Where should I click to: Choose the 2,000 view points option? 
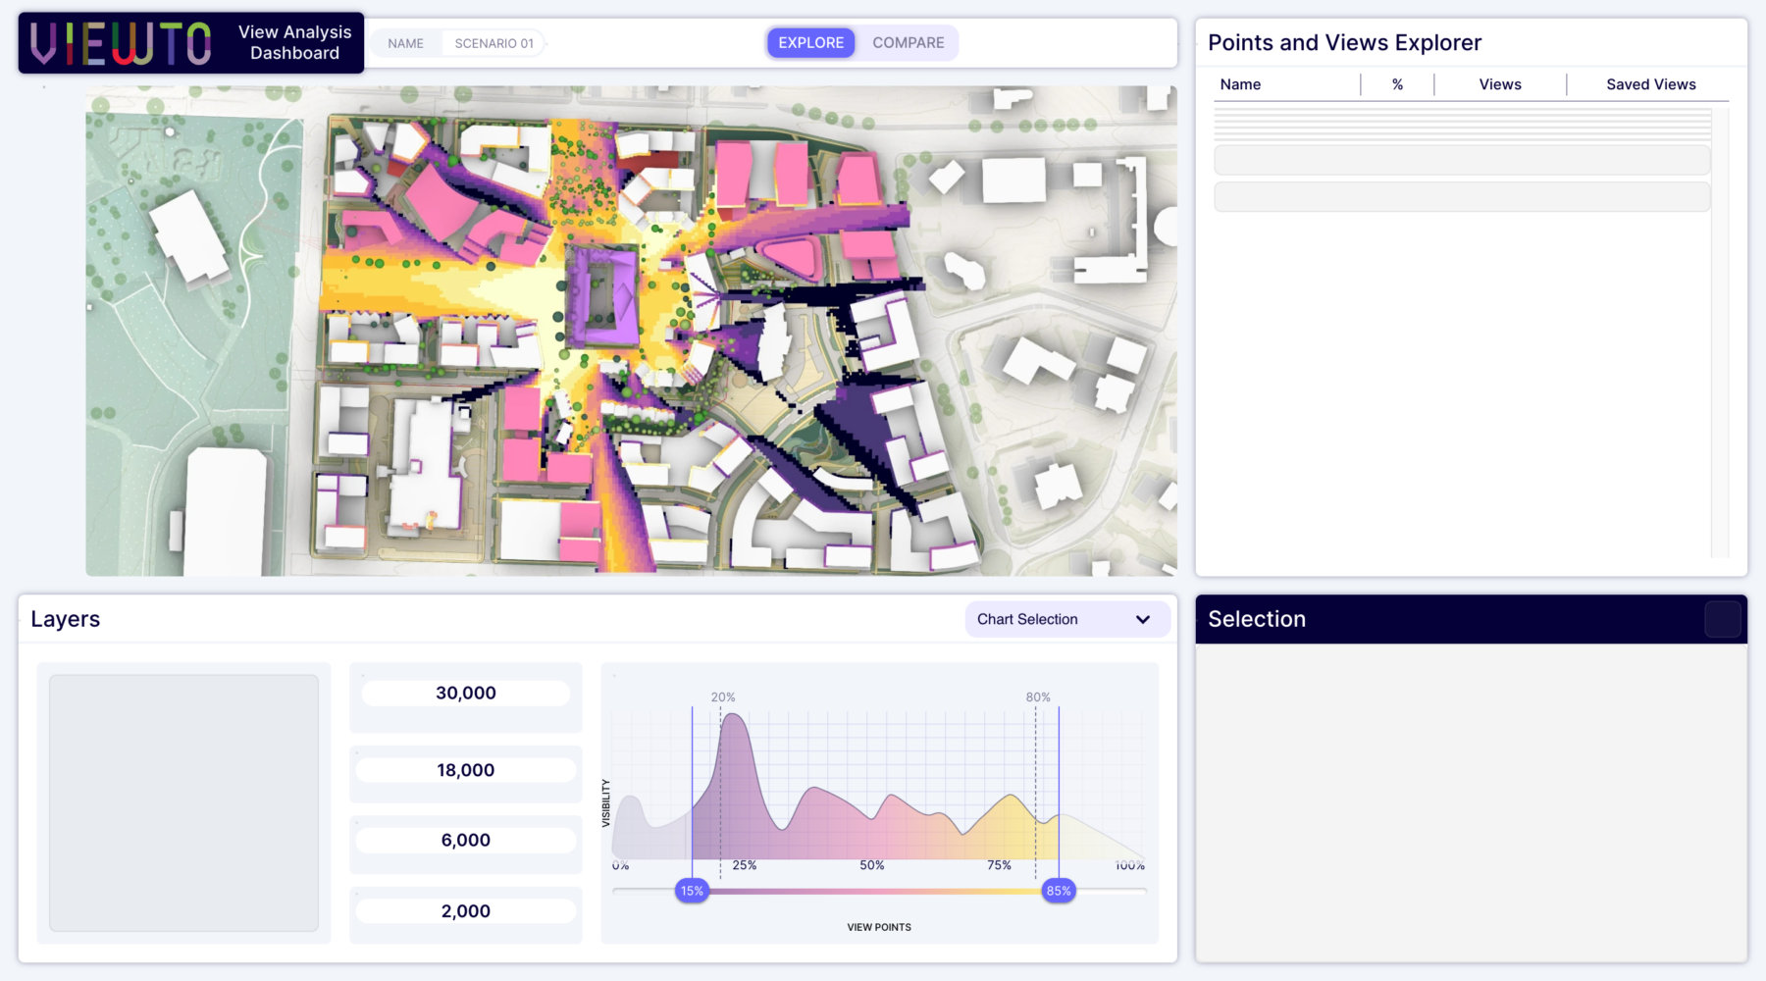[x=465, y=911]
